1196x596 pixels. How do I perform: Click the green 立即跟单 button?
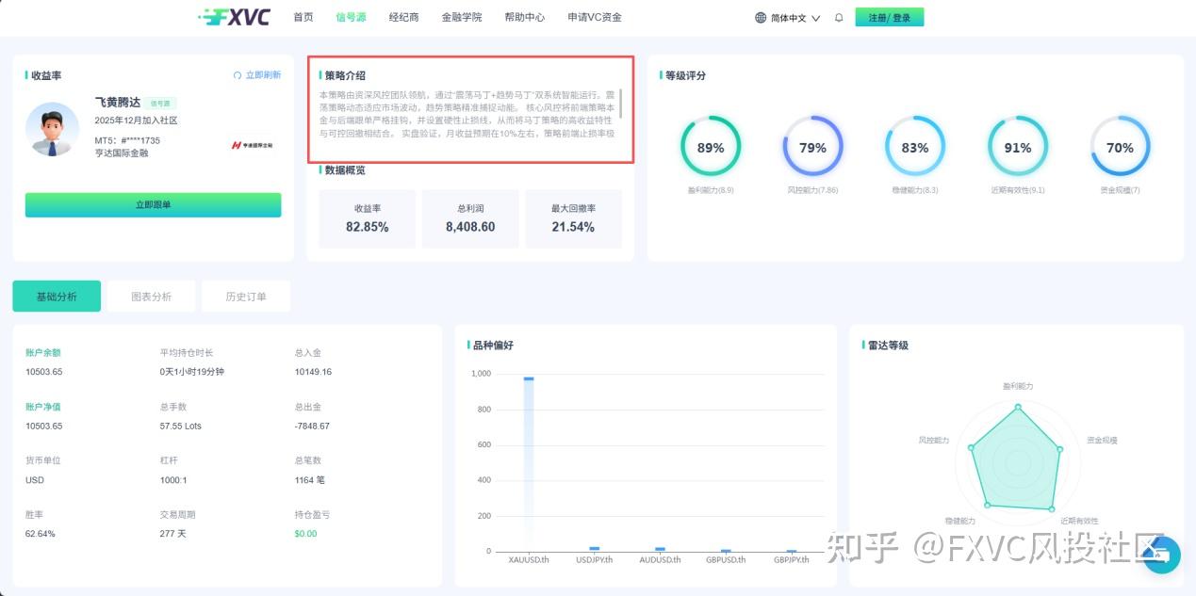[153, 204]
